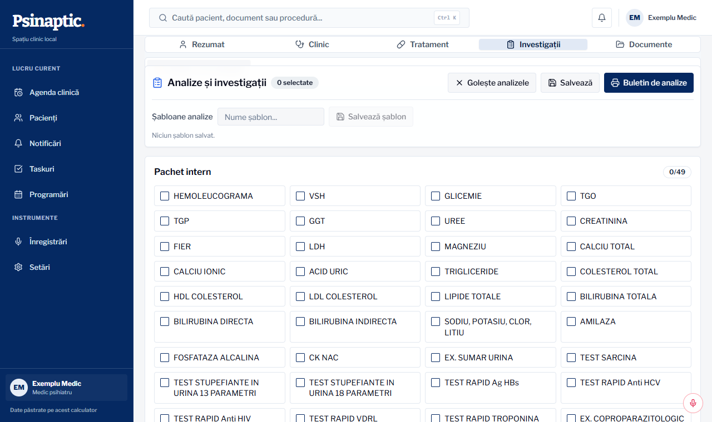The image size is (712, 422).
Task: Select the Investigații tab
Action: [533, 44]
